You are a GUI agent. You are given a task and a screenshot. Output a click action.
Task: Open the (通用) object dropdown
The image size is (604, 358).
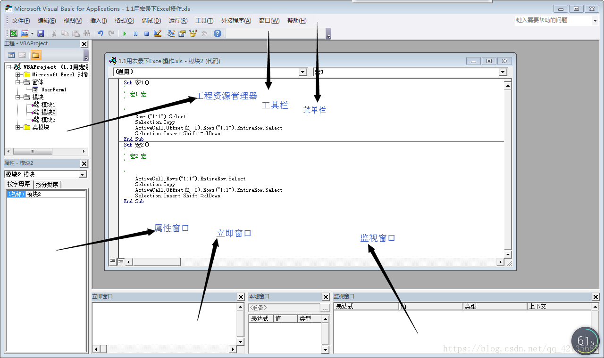[303, 72]
